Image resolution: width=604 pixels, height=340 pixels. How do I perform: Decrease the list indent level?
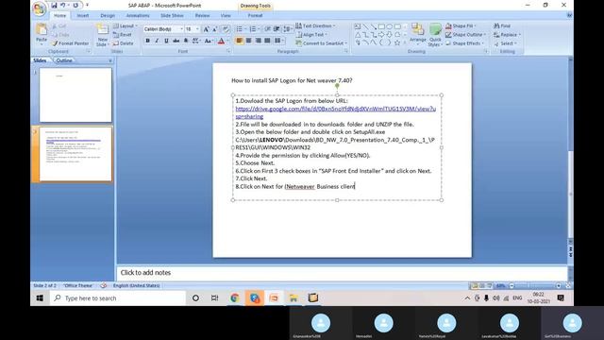268,29
